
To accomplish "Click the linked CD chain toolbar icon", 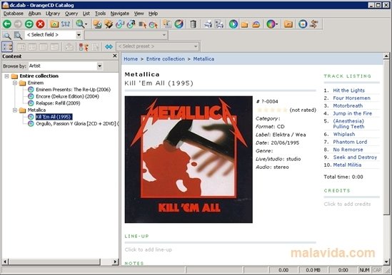I will [x=120, y=24].
